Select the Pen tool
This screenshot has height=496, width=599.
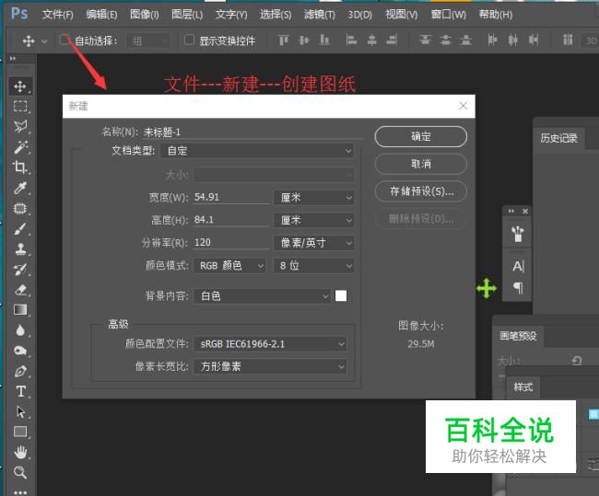(20, 371)
